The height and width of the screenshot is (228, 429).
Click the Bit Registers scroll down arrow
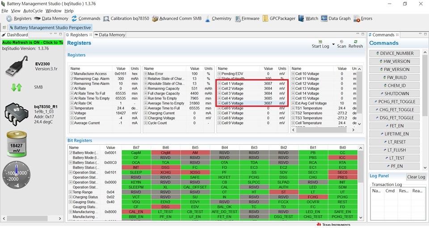[x=361, y=218]
